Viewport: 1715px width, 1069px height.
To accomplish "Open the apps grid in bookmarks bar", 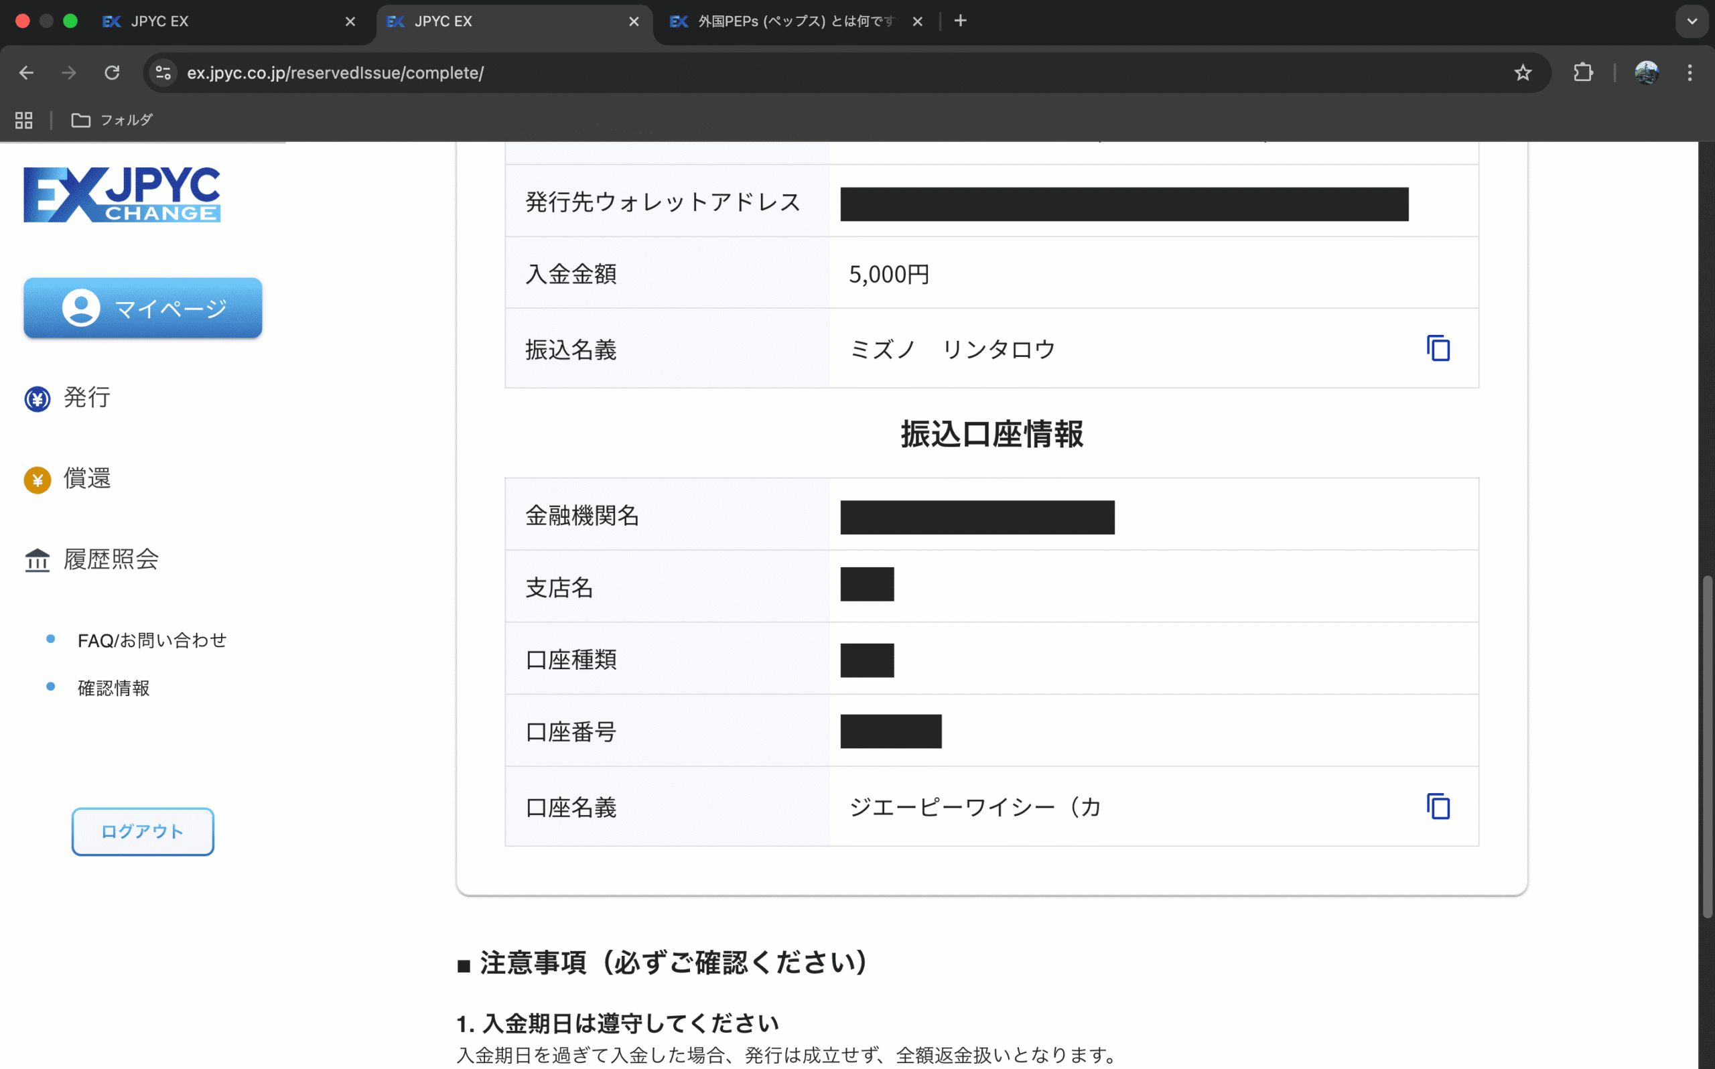I will [x=24, y=120].
